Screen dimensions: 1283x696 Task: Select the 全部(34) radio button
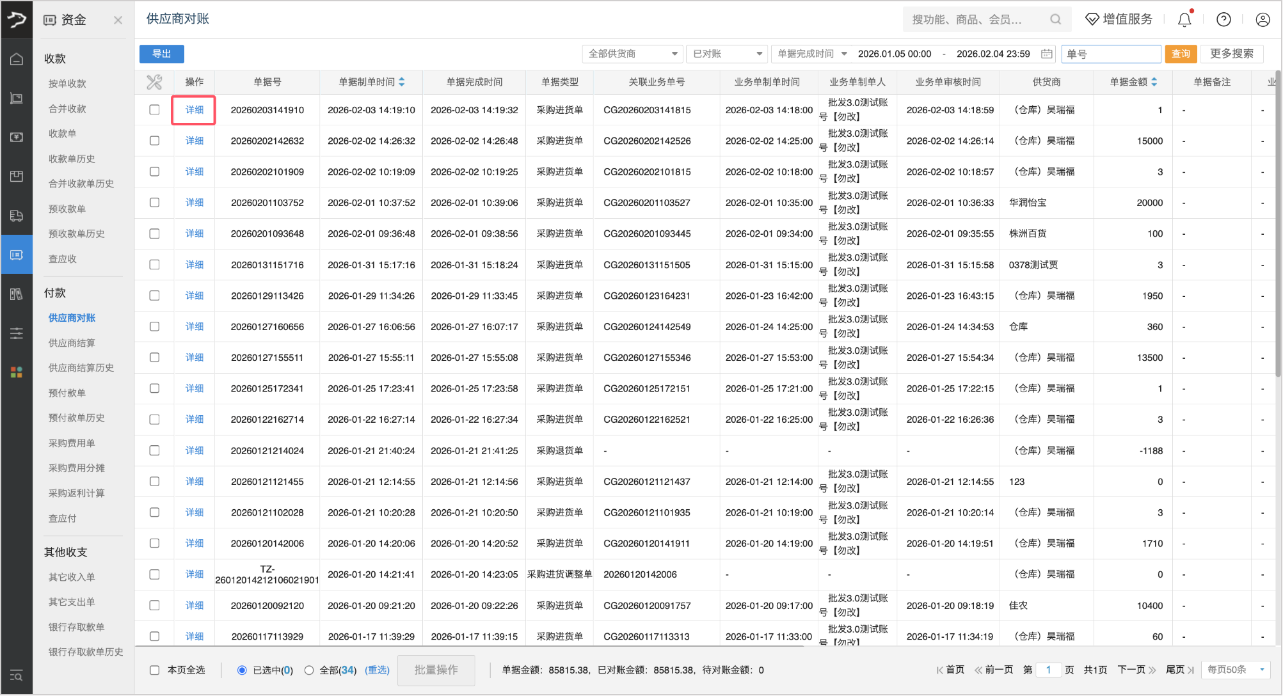[309, 670]
